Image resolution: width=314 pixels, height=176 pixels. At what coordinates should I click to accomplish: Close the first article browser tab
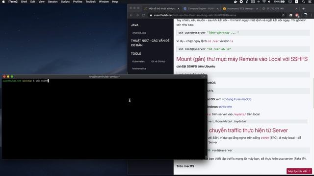(179, 9)
